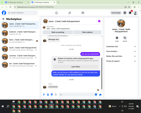Viewport: 141px width, 113px height.
Task: Click the listing thumbnail in right panel
Action: tap(121, 23)
